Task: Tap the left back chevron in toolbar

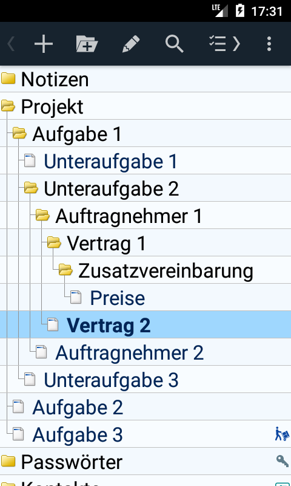Action: [x=11, y=44]
